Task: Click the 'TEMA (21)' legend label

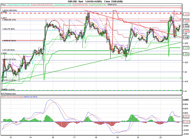Action: (x=112, y=5)
